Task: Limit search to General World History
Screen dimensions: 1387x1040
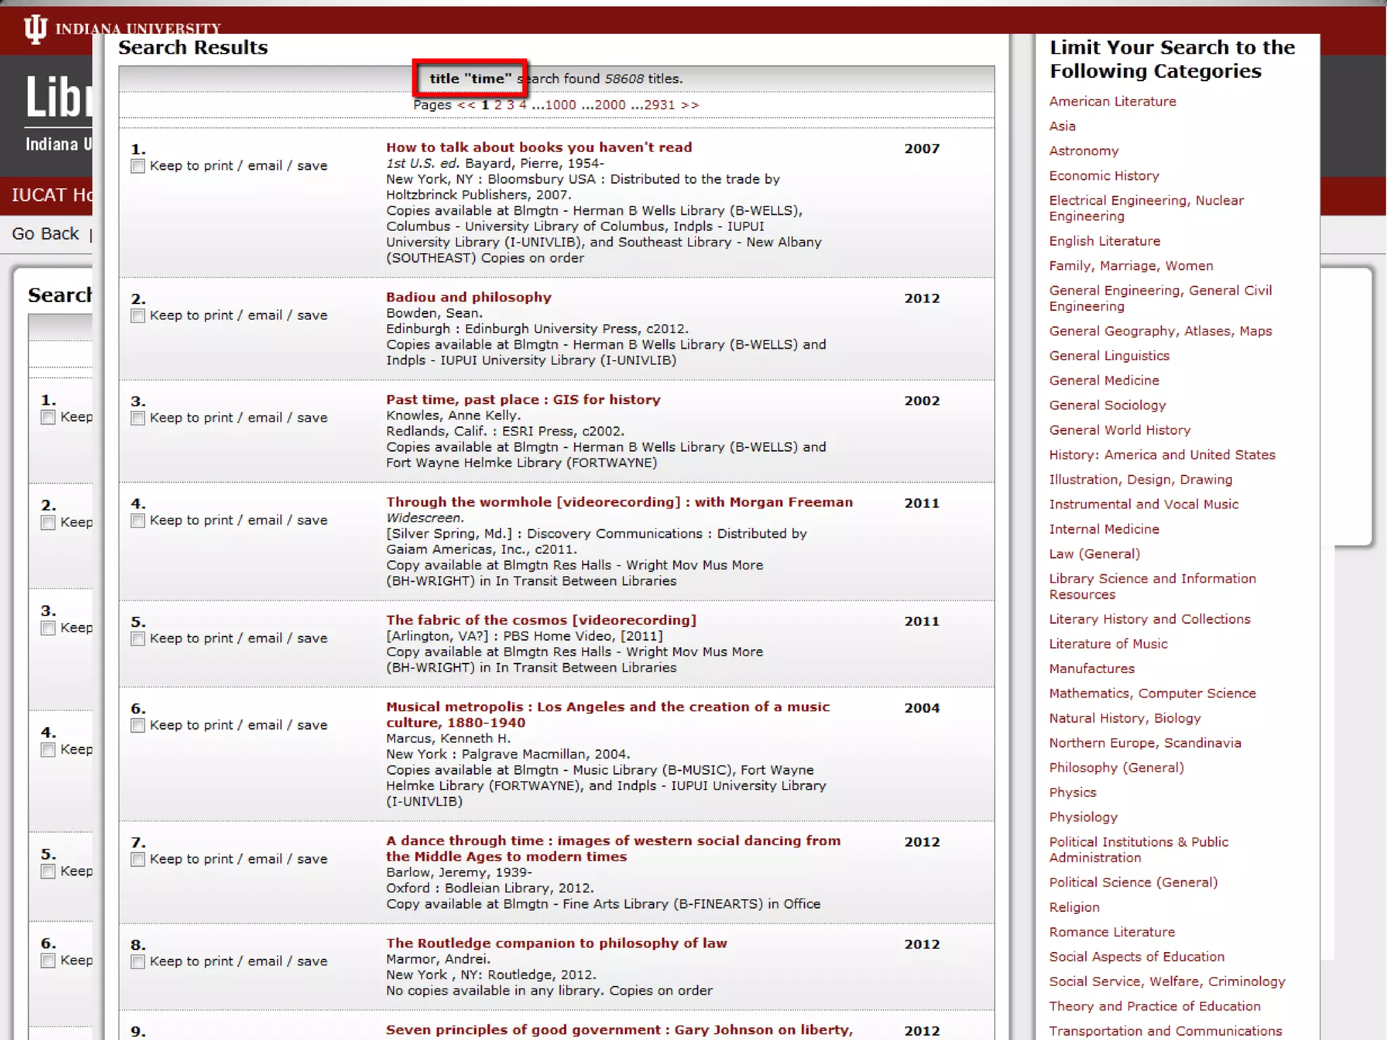Action: click(1119, 430)
